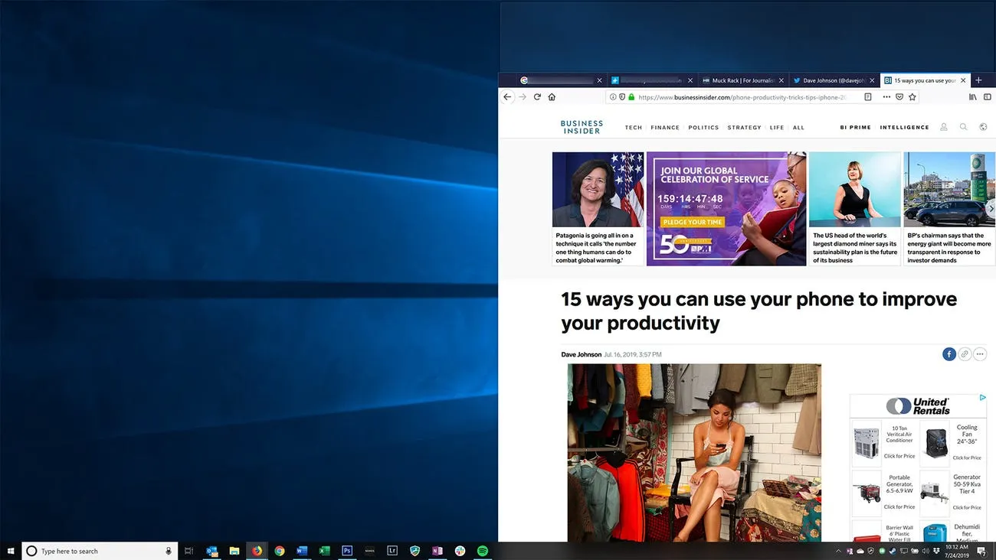Open the Business Insider search icon
Image resolution: width=996 pixels, height=560 pixels.
pos(964,127)
